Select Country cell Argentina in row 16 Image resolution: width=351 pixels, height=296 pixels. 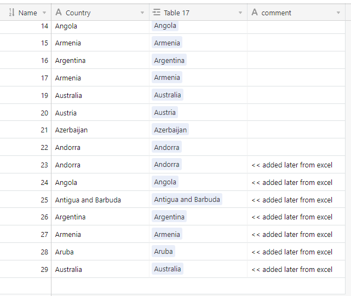click(x=100, y=60)
